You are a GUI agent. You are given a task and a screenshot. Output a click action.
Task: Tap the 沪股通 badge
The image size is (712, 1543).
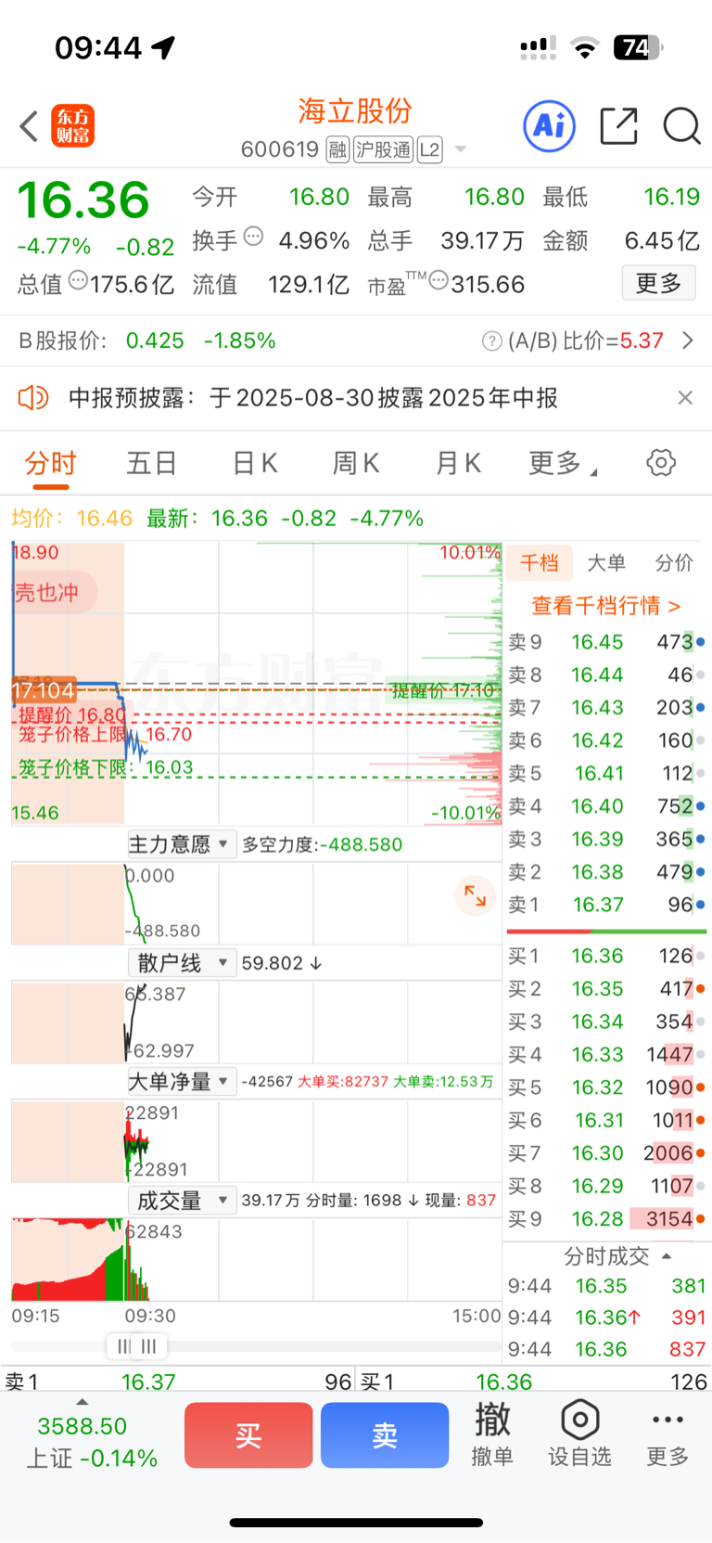[384, 149]
